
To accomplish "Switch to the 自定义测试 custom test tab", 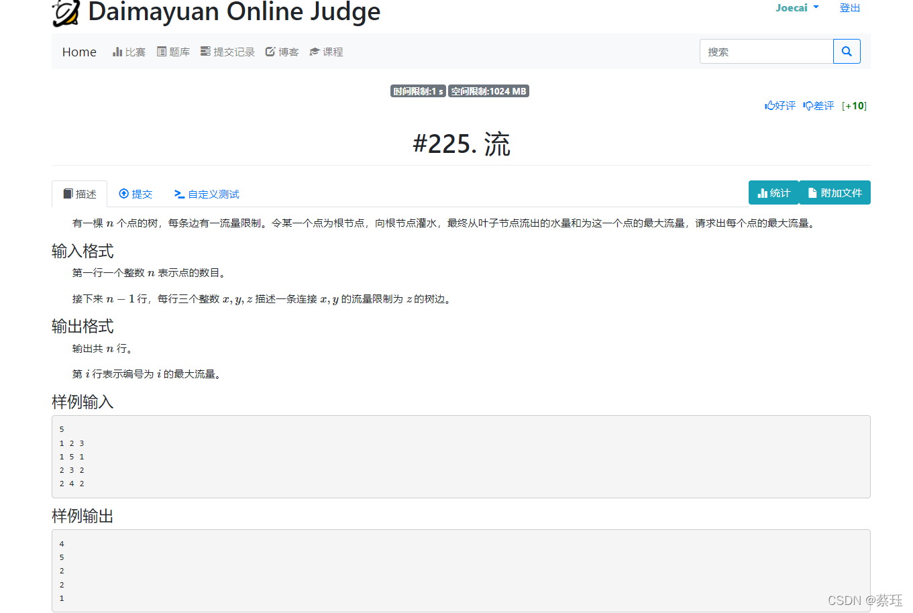I will point(207,194).
